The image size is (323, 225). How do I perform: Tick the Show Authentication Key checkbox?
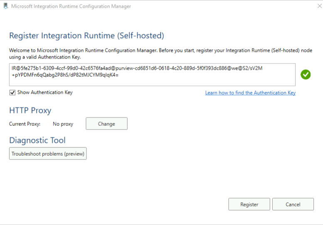12,93
